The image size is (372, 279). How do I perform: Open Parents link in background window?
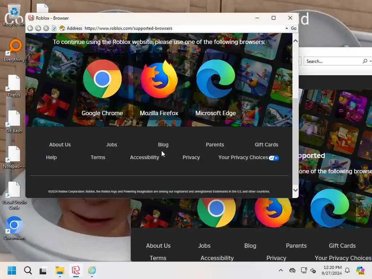tap(296, 246)
